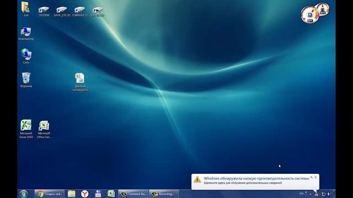Open the drive shortcut right of TORRENT

tap(98, 12)
